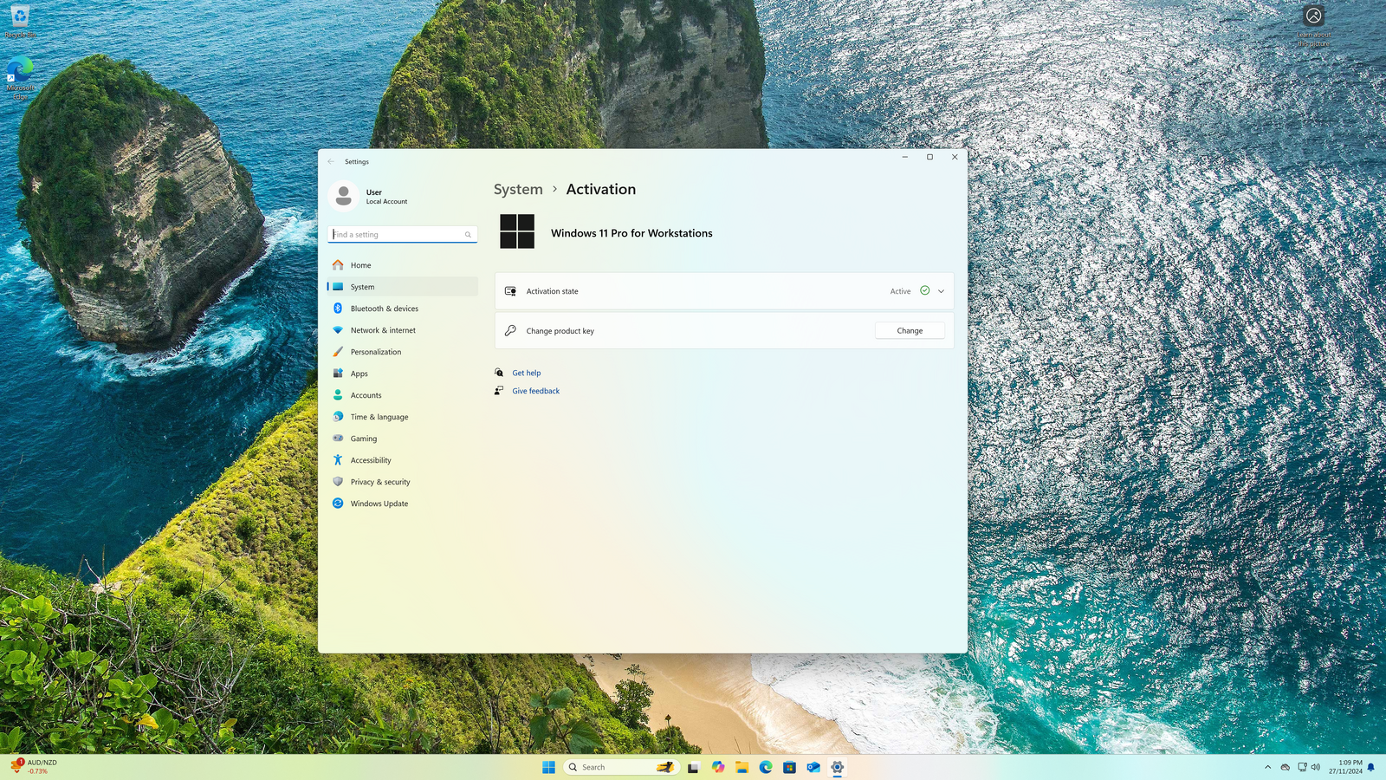Go to Time & language settings
Image resolution: width=1386 pixels, height=780 pixels.
tap(403, 417)
